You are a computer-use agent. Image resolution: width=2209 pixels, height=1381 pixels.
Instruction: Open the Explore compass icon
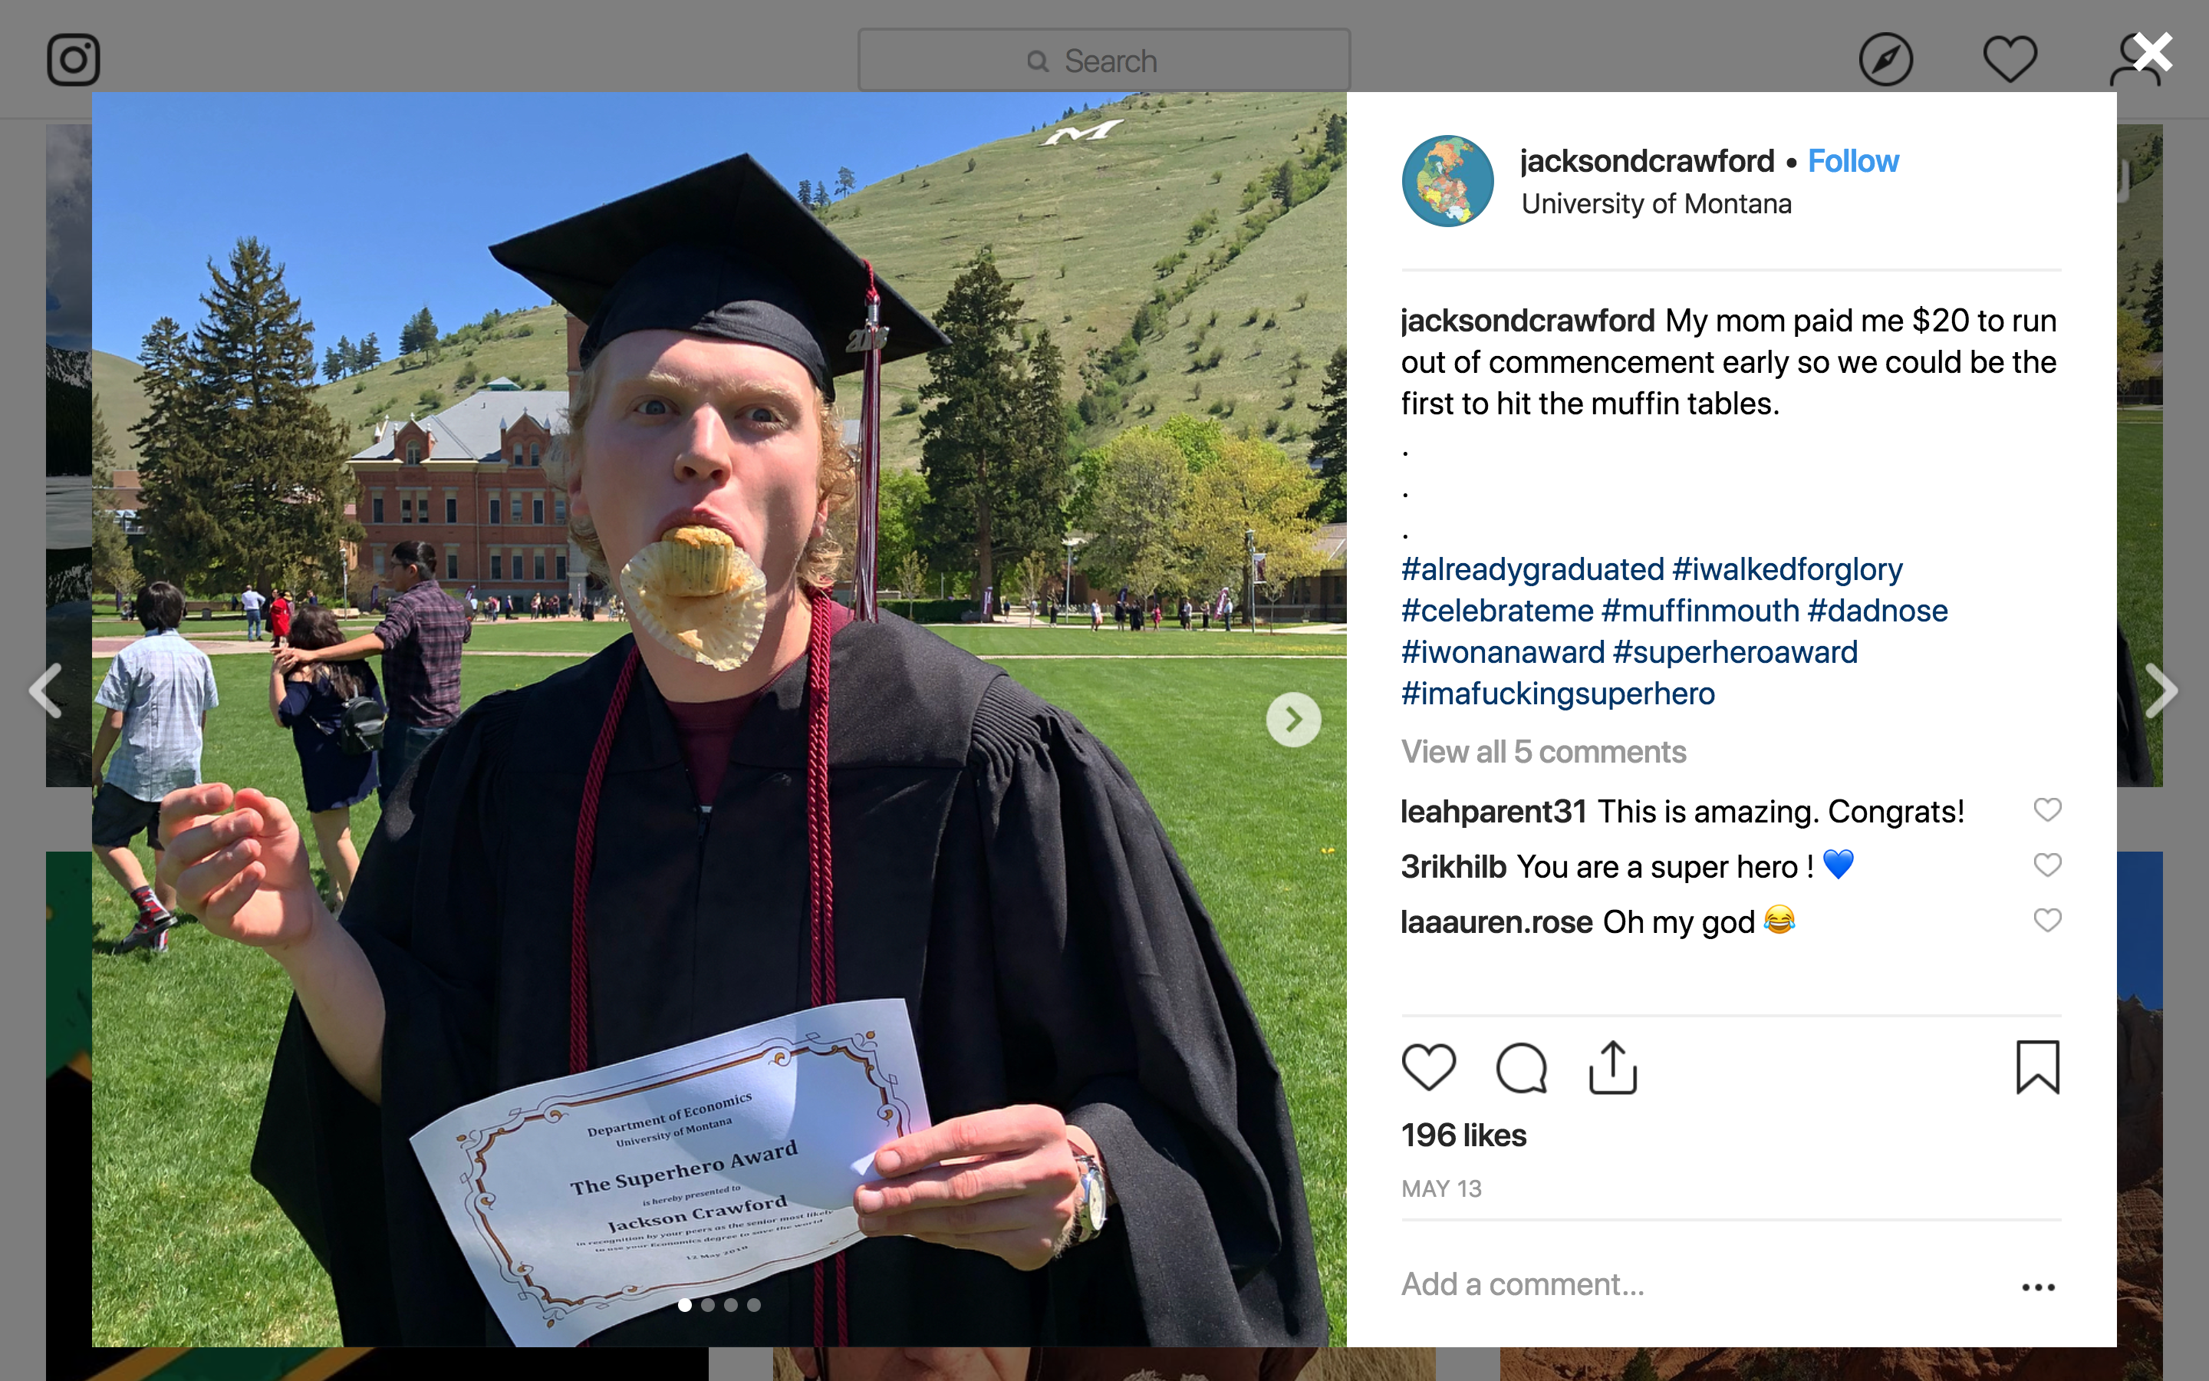click(x=1885, y=61)
